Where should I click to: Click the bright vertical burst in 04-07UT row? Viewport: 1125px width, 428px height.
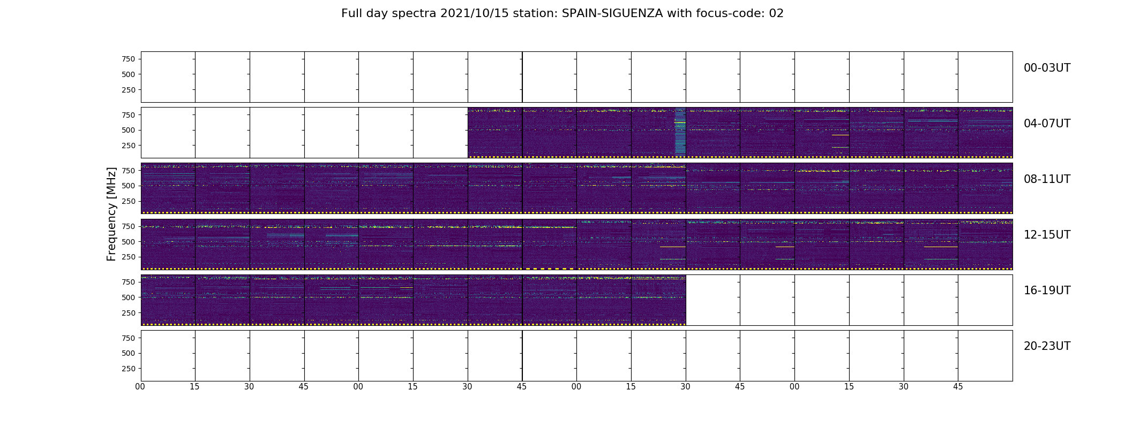pyautogui.click(x=680, y=132)
